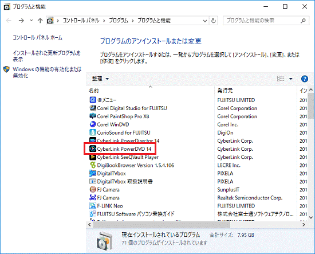Click horizontal scrollbar left arrow
Screen dimensions: 315x254
tap(89, 225)
